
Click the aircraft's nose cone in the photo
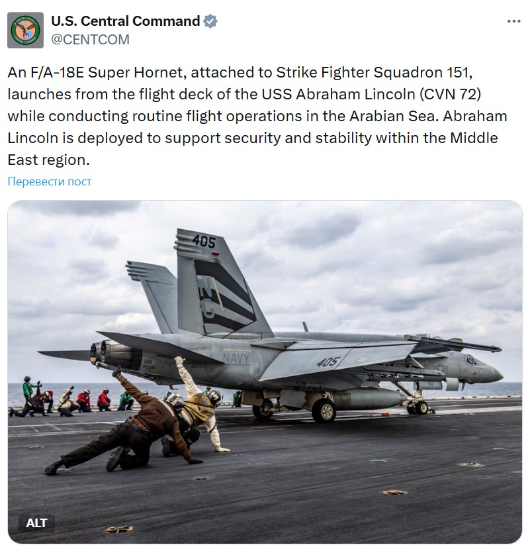[x=492, y=373]
